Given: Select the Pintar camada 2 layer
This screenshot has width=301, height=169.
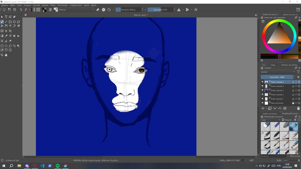Looking at the screenshot, I should click(x=277, y=90).
